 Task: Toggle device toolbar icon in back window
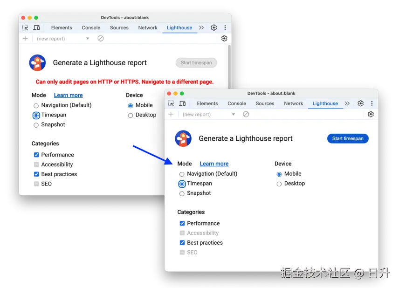click(x=37, y=27)
